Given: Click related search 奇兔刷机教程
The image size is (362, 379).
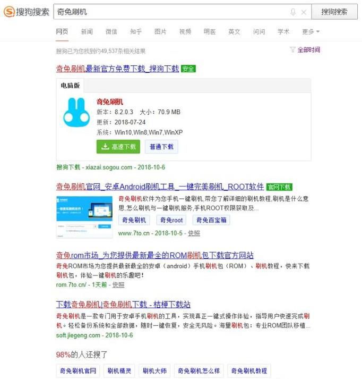Looking at the screenshot, I should [x=249, y=371].
